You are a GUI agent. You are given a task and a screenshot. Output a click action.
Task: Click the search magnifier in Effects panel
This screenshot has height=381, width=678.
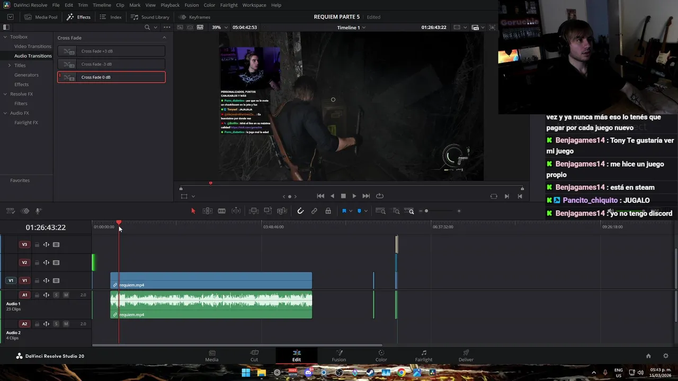point(147,27)
